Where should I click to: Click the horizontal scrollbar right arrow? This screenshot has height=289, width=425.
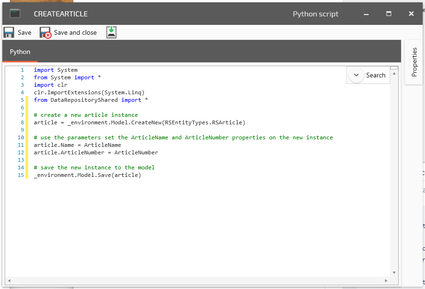point(386,281)
